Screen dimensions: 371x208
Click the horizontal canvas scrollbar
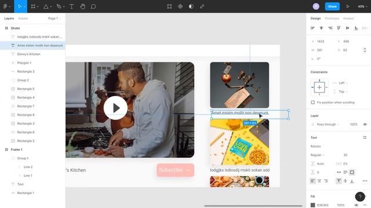point(253,206)
